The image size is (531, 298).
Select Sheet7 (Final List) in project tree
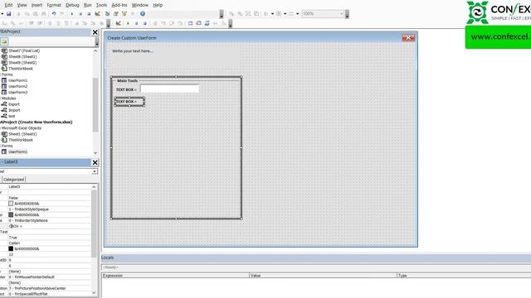pyautogui.click(x=24, y=50)
